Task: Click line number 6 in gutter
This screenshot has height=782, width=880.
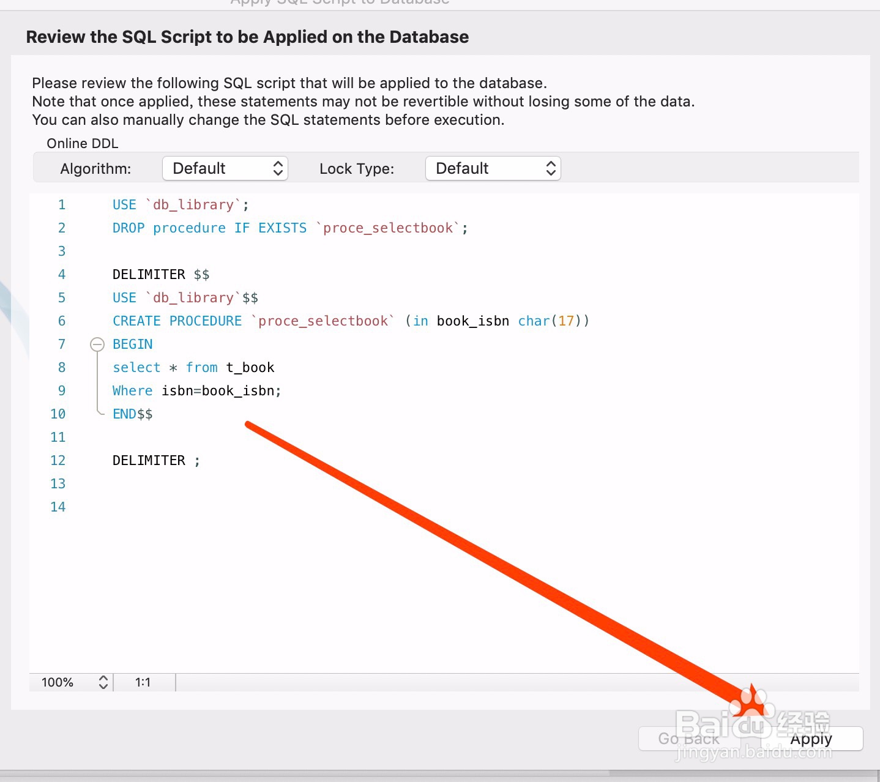Action: coord(61,321)
